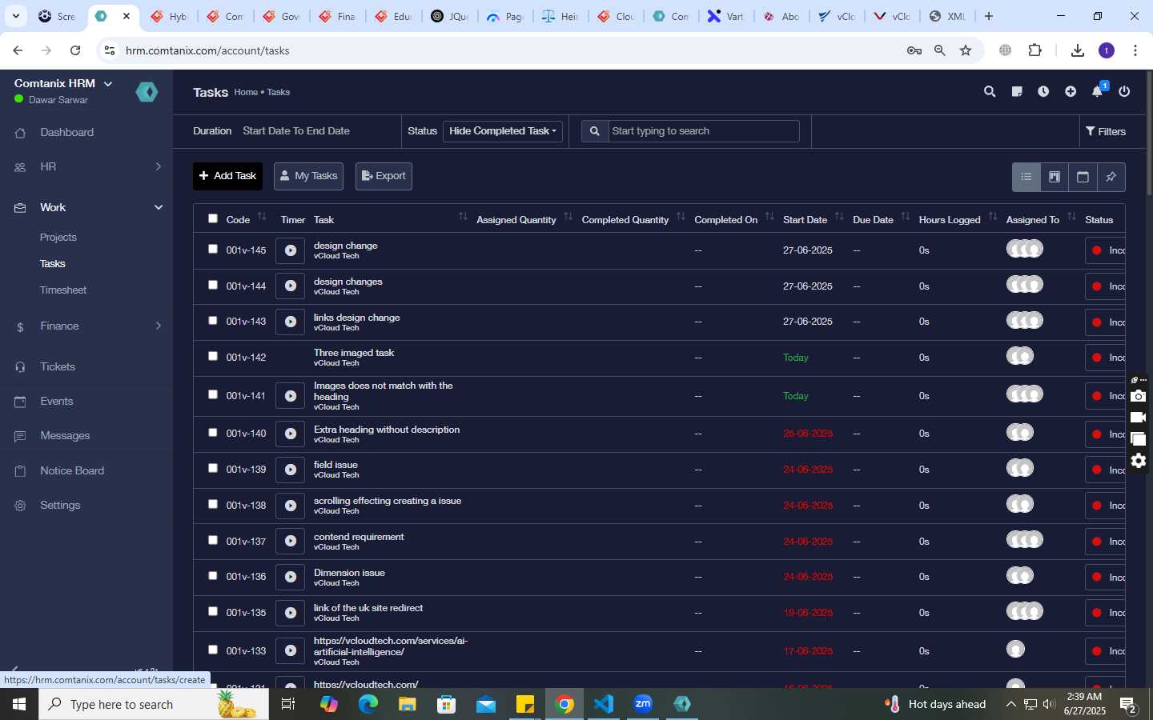Tick checkbox for task 001v-145
This screenshot has width=1153, height=720.
pyautogui.click(x=213, y=249)
